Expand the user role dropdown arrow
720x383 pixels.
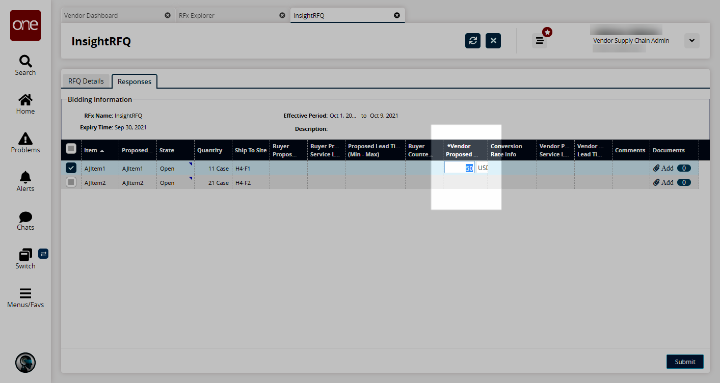(691, 41)
